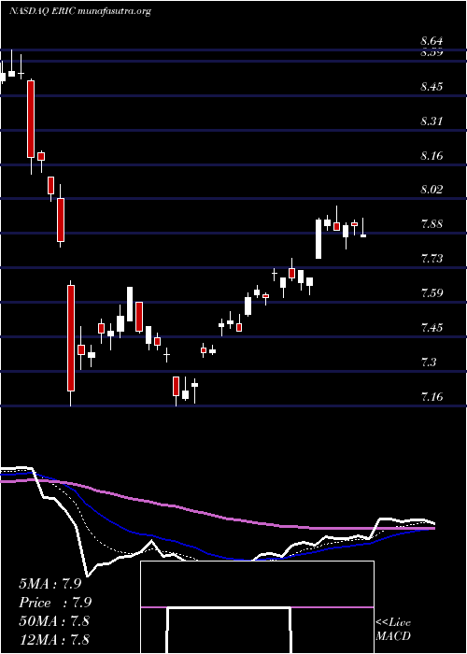Click the MACD inset box

(x=257, y=607)
